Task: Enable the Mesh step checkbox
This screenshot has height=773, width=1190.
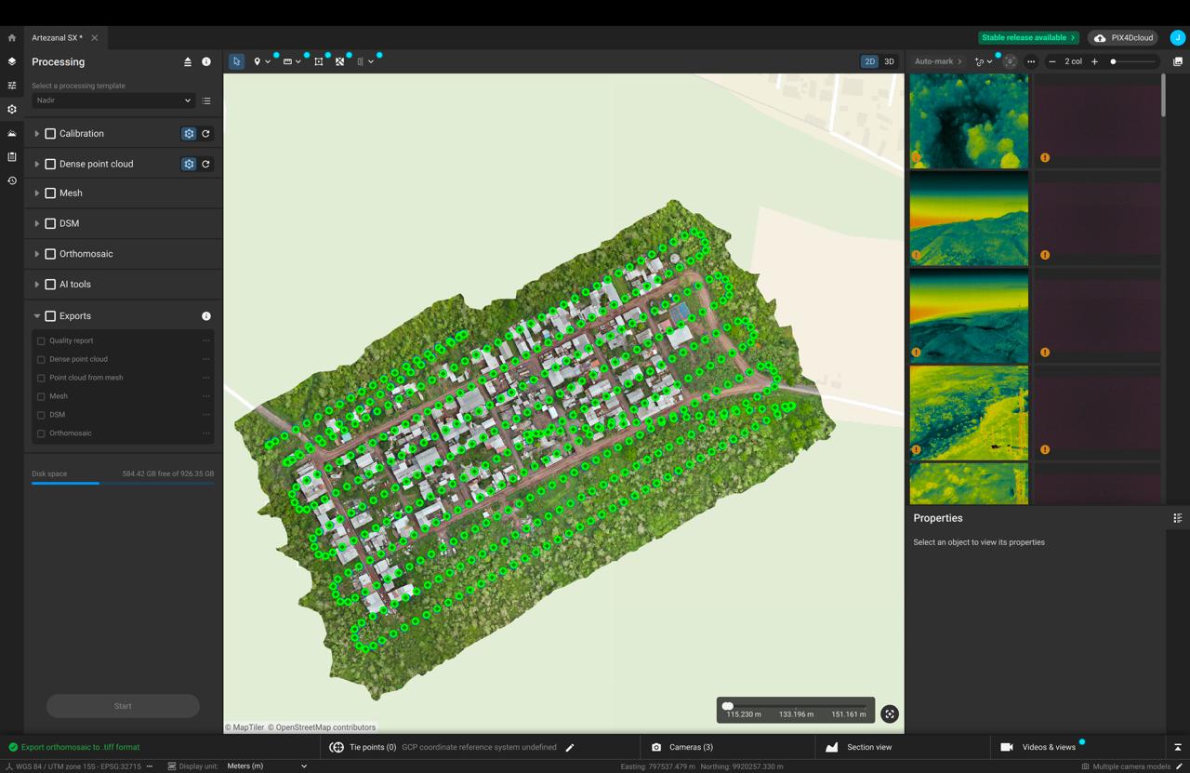Action: point(51,193)
